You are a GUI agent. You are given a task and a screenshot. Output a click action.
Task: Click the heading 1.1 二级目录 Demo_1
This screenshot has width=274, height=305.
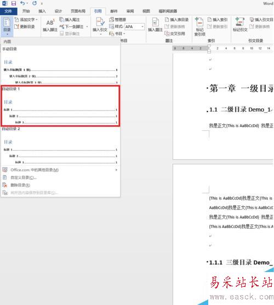click(x=240, y=109)
